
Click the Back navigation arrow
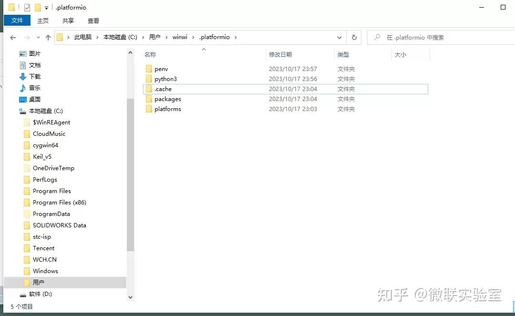coord(12,37)
